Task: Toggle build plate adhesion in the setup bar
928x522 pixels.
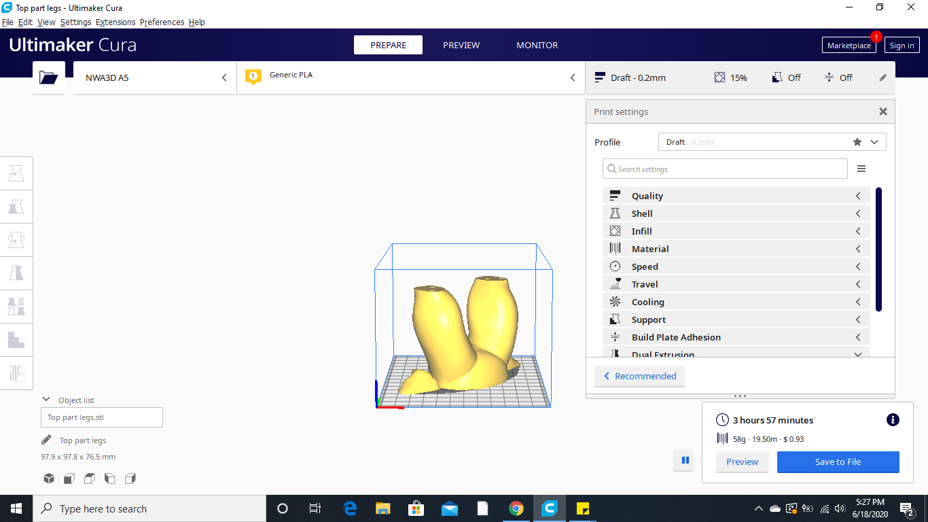Action: pos(838,77)
